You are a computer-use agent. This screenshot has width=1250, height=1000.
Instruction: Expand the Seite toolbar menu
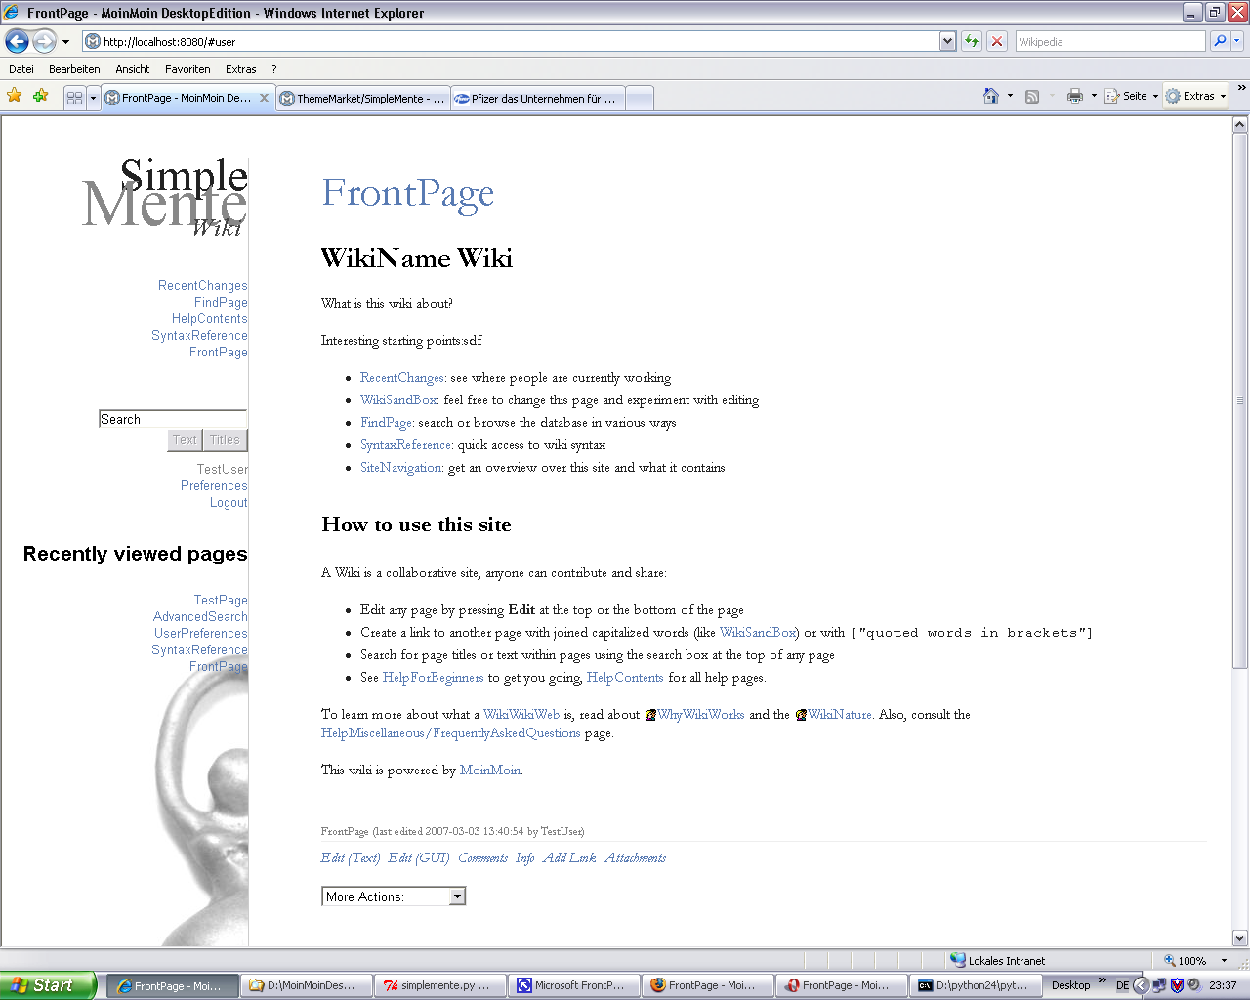pyautogui.click(x=1133, y=96)
